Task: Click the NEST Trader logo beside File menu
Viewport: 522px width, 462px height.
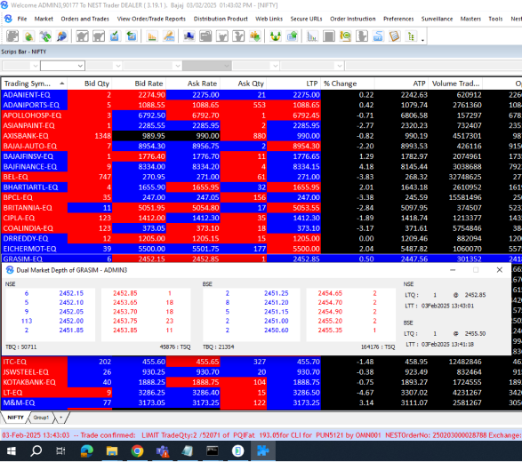Action: click(x=8, y=19)
